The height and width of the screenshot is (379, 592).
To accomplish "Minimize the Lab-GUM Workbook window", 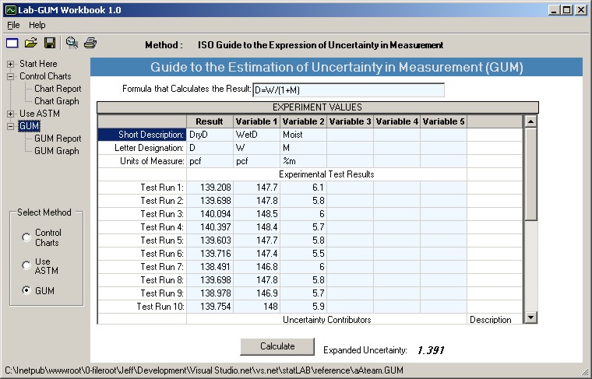I will (554, 10).
